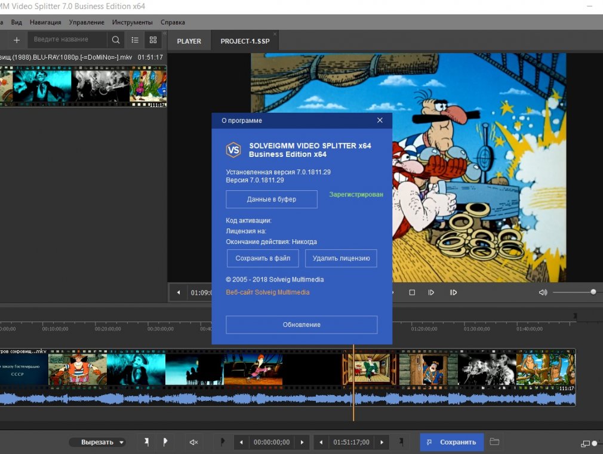Click the blue 'Сохранить' button

(x=451, y=442)
